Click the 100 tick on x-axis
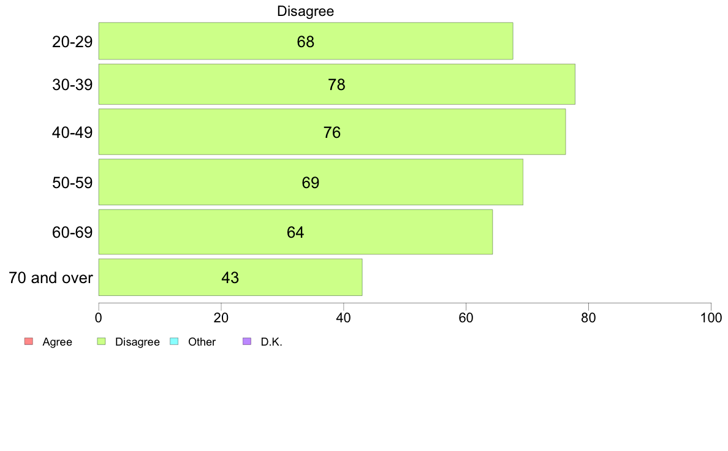 coord(711,317)
